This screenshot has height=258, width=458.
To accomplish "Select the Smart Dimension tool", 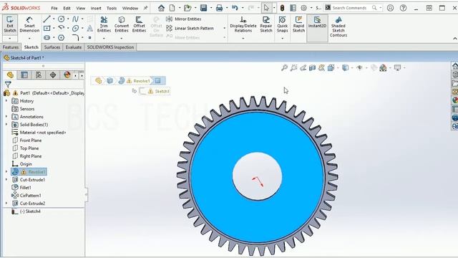I will (x=29, y=24).
